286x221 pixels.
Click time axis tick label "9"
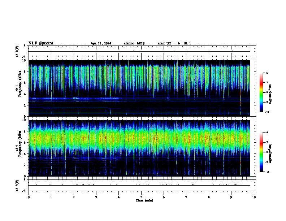point(231,197)
